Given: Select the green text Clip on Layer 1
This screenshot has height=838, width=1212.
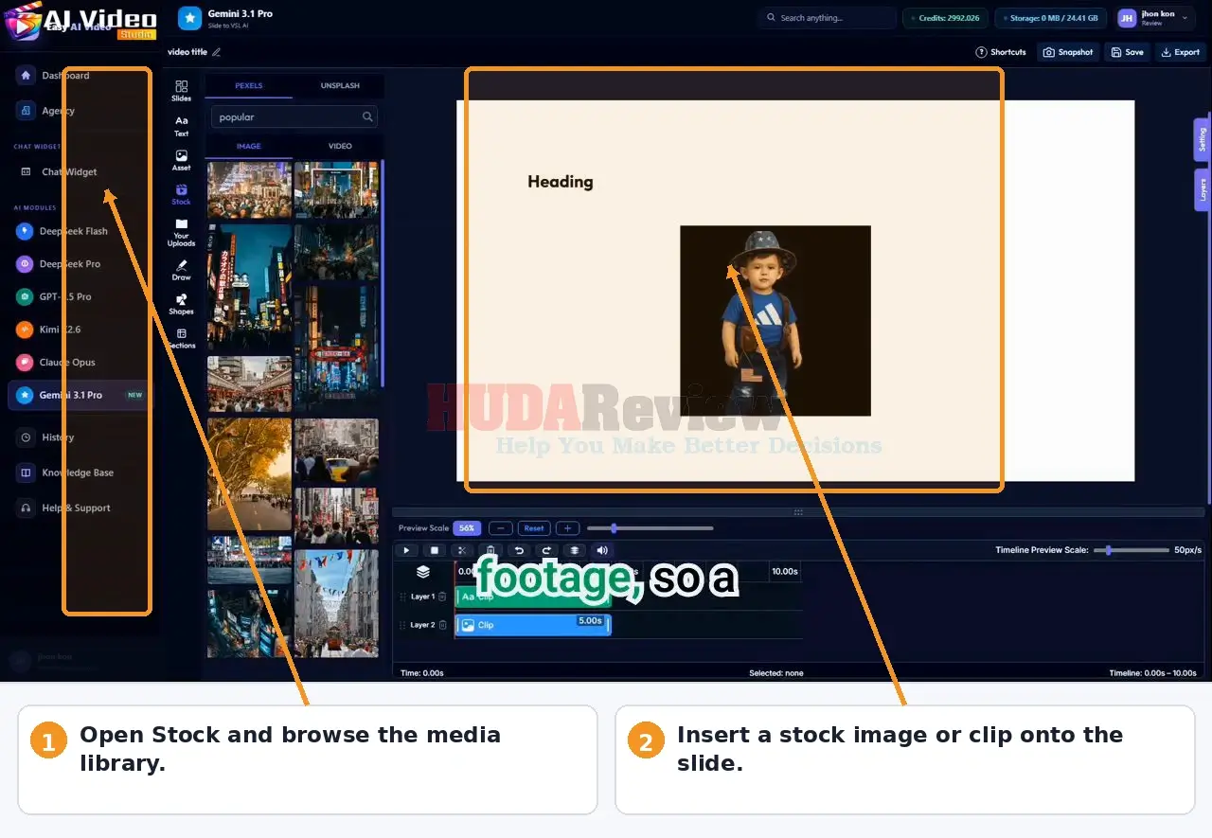Looking at the screenshot, I should (x=533, y=597).
